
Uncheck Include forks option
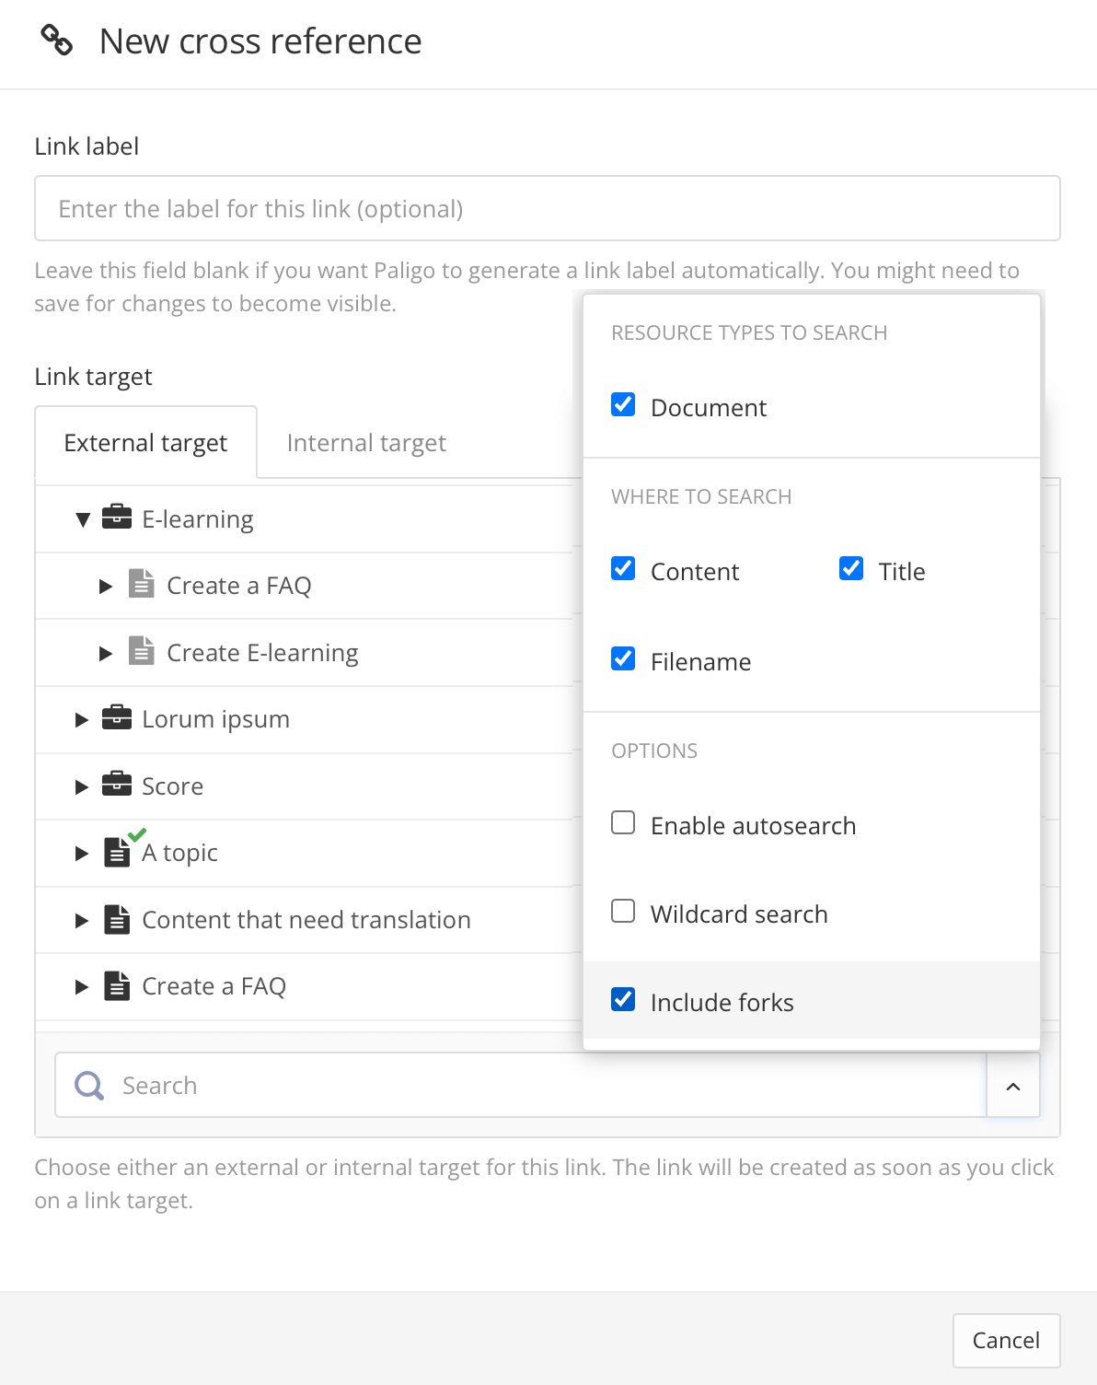623,1000
